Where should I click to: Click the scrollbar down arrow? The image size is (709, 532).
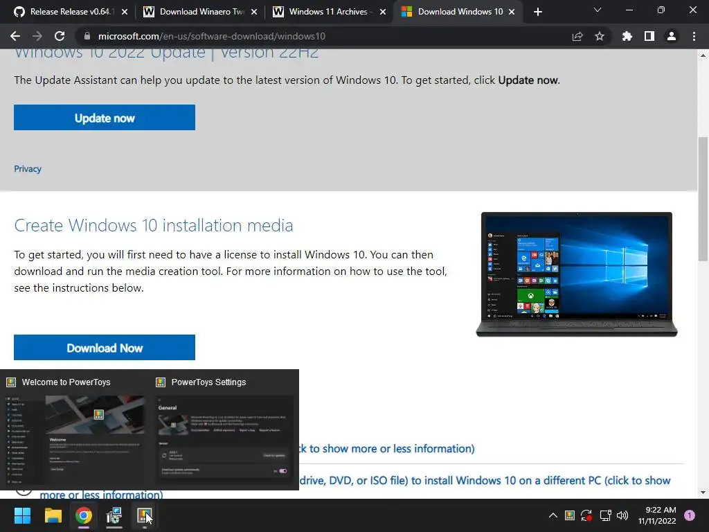click(x=703, y=493)
